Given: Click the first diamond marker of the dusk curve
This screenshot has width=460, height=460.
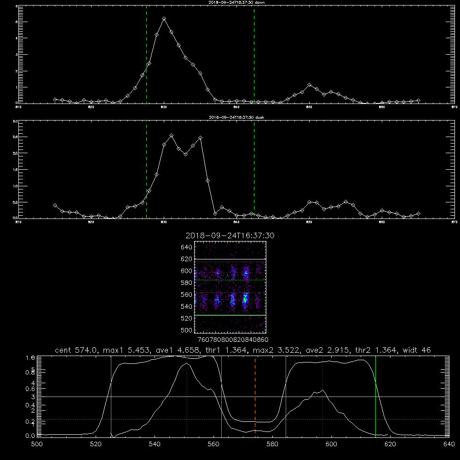Looking at the screenshot, I should (x=55, y=205).
